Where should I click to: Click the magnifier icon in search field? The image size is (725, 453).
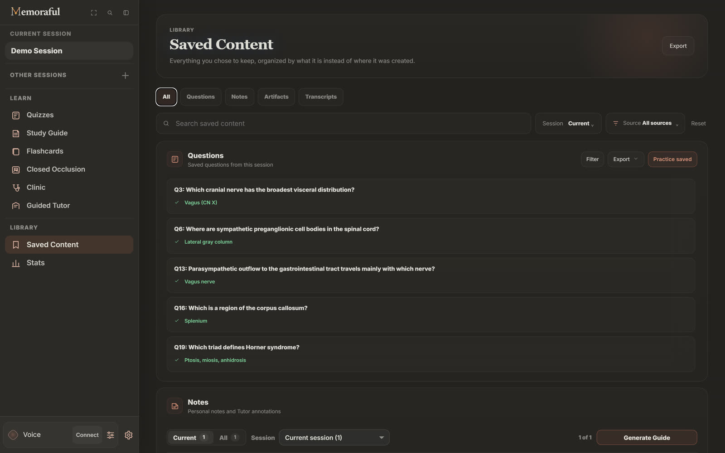point(166,123)
